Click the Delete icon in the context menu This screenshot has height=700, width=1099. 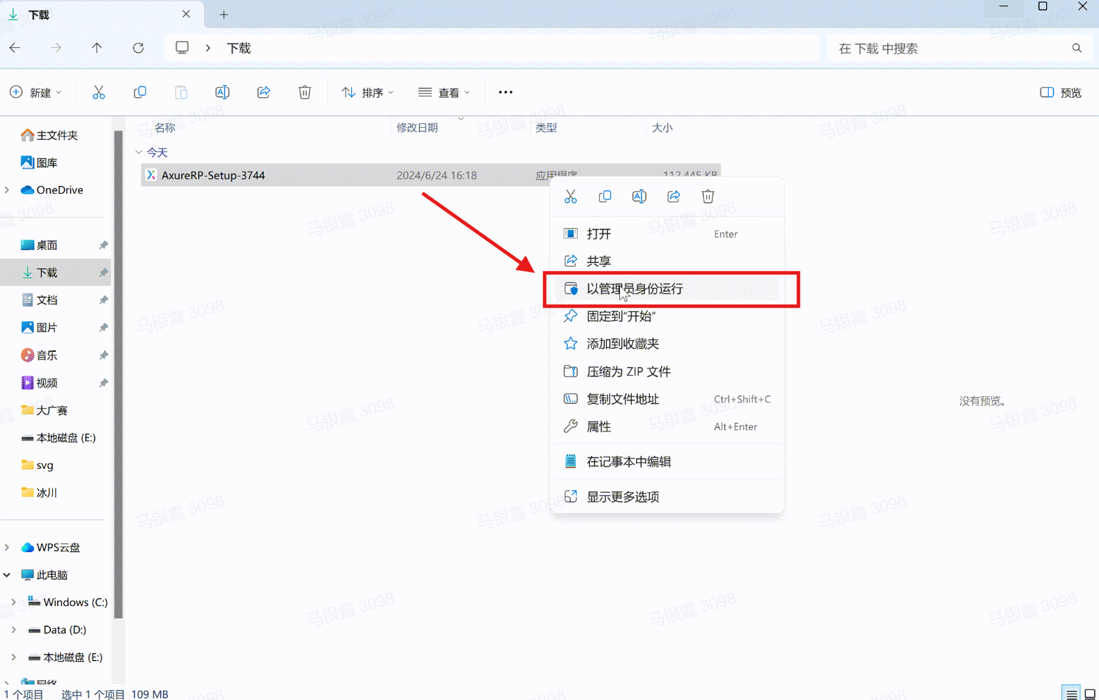pyautogui.click(x=708, y=197)
